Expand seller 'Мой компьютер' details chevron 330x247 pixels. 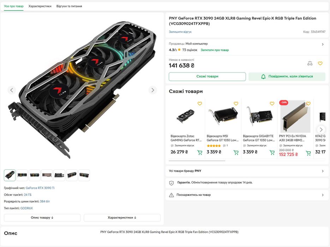tap(323, 44)
